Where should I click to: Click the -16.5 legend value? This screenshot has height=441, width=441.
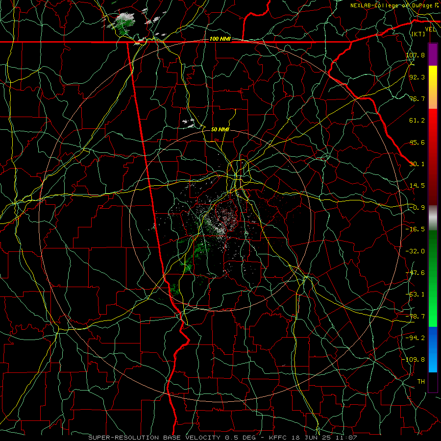pos(415,229)
